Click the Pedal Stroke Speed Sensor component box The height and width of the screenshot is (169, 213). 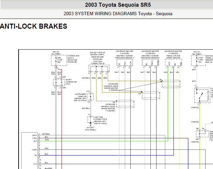point(173,63)
